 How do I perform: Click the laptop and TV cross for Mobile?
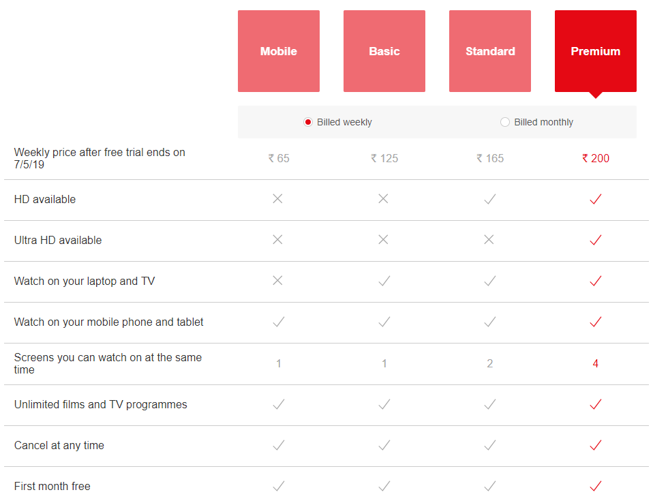tap(278, 280)
